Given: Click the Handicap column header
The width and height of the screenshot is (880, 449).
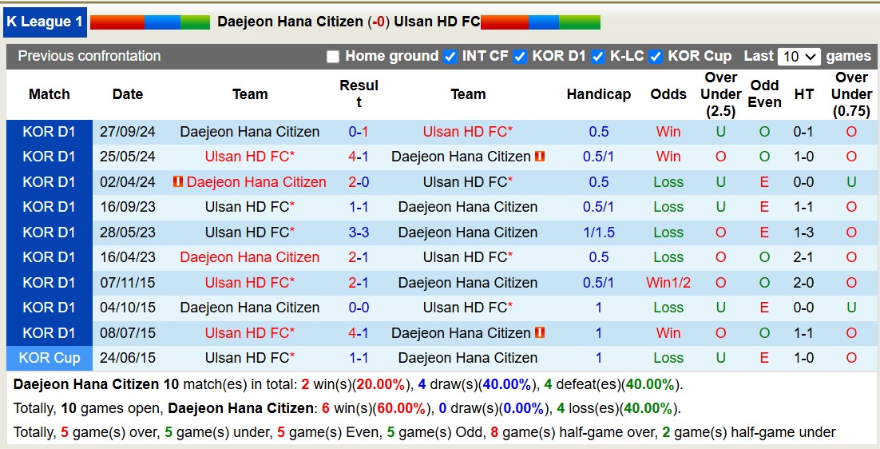Looking at the screenshot, I should (599, 94).
